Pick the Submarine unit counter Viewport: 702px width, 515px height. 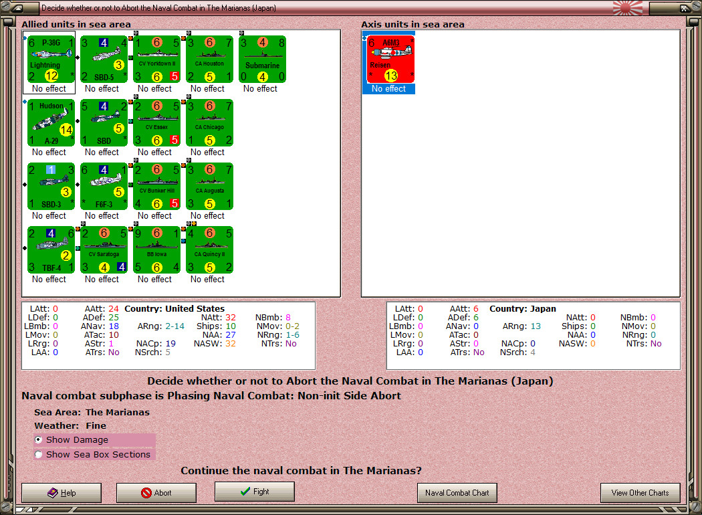point(262,60)
